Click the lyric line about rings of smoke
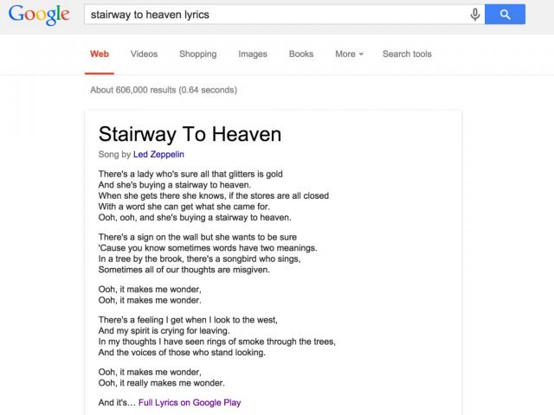Viewport: 554px width, 415px height. coord(217,342)
